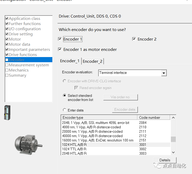Toggle Read encoder again checkbox

click(x=76, y=88)
